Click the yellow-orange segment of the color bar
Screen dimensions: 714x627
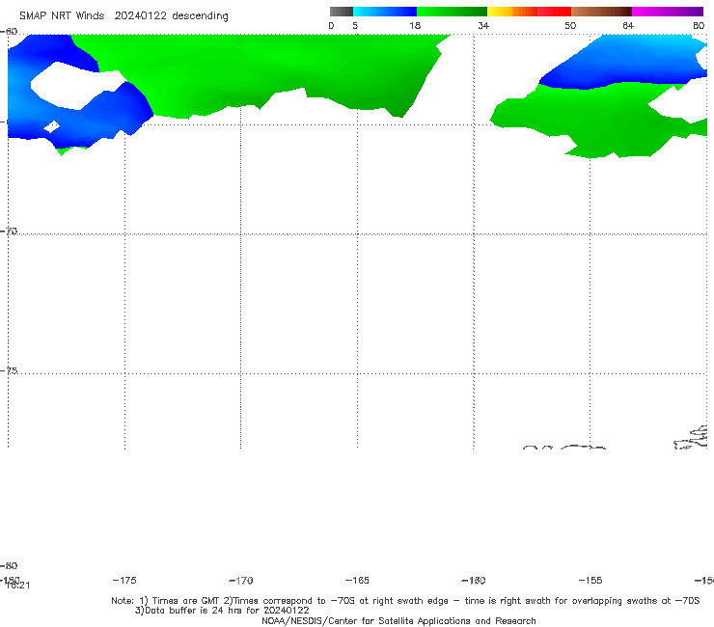[511, 12]
